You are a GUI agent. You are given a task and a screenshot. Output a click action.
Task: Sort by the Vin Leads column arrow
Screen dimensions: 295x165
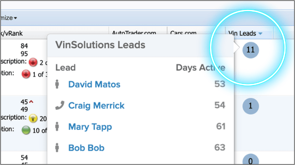(260, 34)
